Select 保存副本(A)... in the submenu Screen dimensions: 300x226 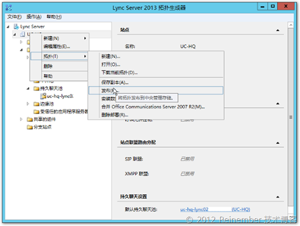156,82
